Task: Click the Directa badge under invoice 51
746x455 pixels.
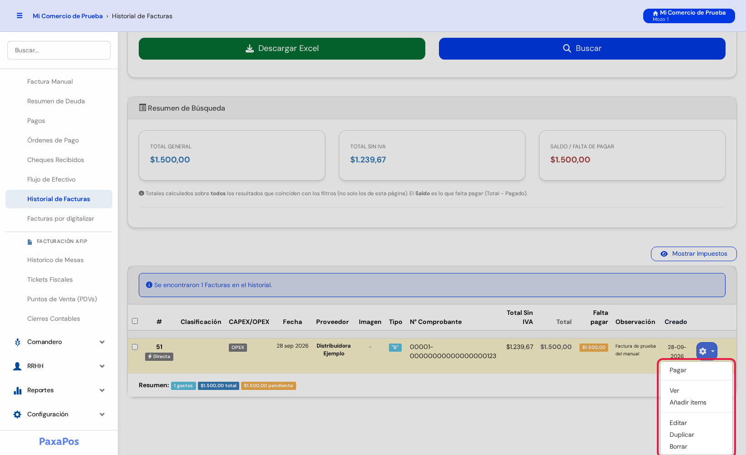Action: [x=159, y=357]
